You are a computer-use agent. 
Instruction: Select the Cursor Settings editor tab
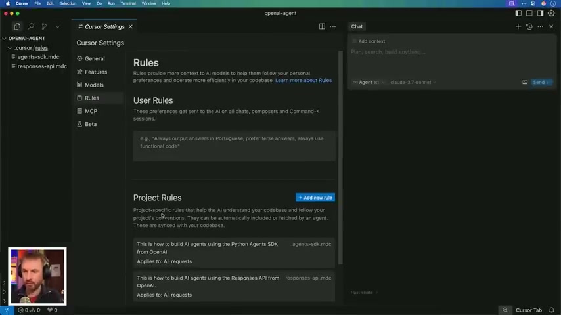(104, 26)
